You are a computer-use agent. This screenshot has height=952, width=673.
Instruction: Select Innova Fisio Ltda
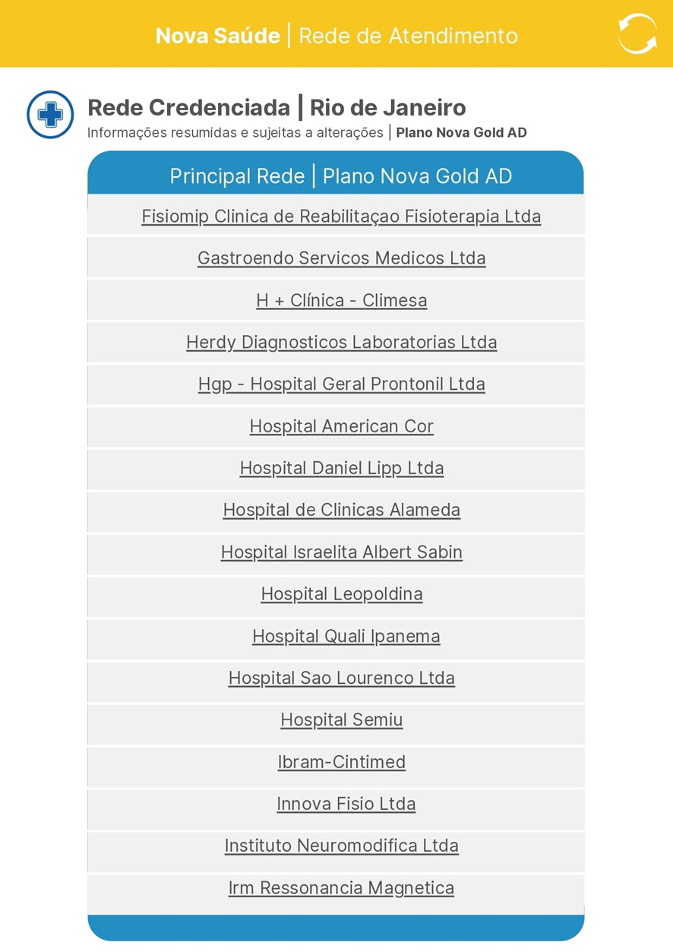click(346, 804)
